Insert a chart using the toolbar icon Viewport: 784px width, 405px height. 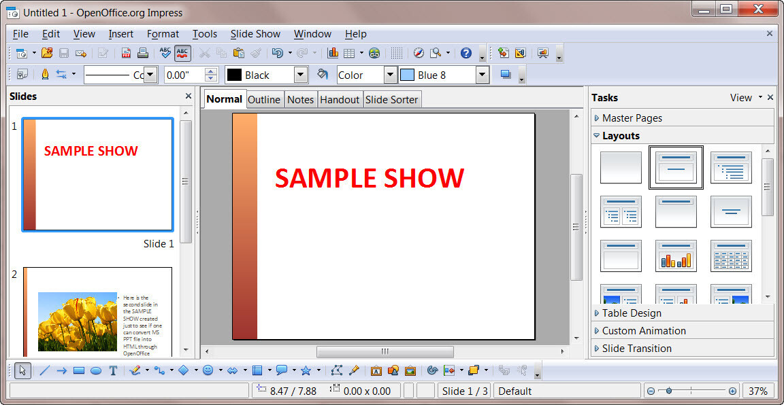[333, 52]
